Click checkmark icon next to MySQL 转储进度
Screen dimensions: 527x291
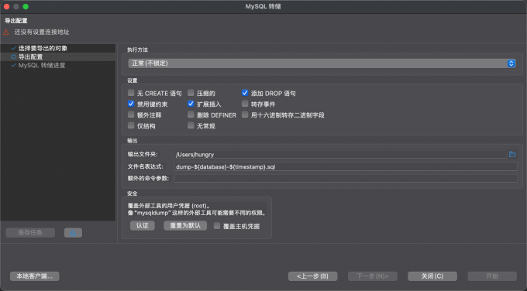(14, 65)
